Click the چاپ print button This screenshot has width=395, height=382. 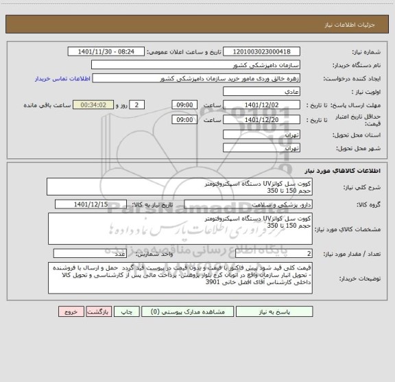tap(127, 311)
